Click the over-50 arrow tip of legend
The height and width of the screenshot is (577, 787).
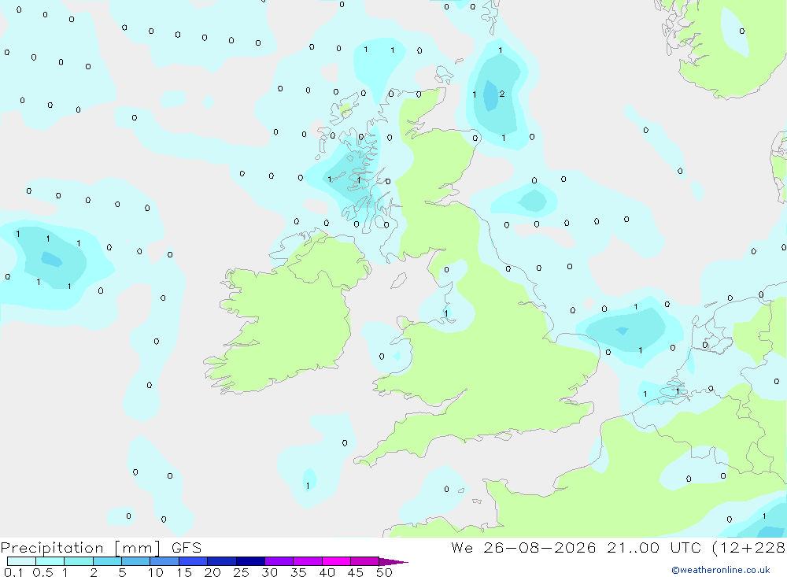coord(393,562)
